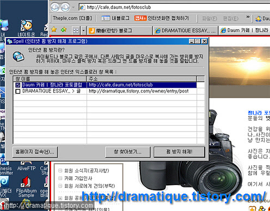Click the 펌 방지 해제! button
Screen dimensions: 270x211
179,152
